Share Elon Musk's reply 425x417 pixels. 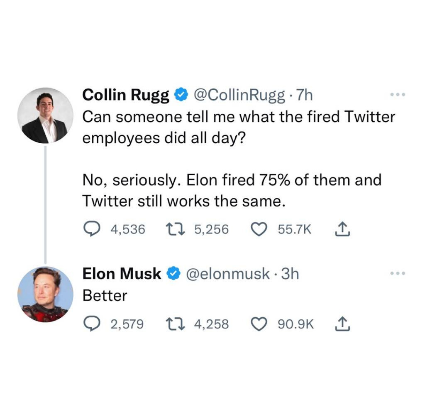[342, 324]
